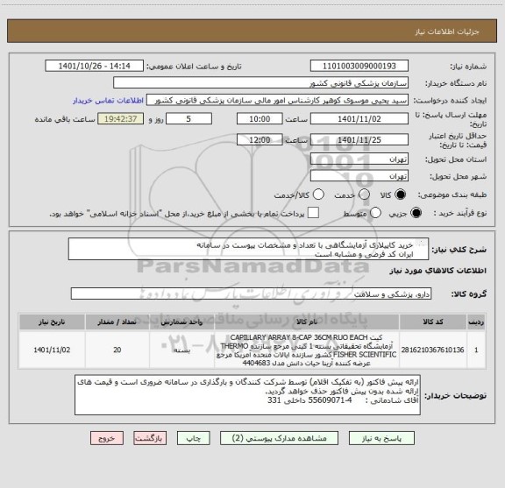Click delivery province تهران field
This screenshot has width=505, height=488.
click(x=359, y=159)
